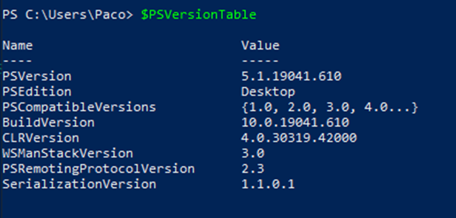The height and width of the screenshot is (218, 456).
Task: Click the PSEdition property name
Action: tap(36, 92)
